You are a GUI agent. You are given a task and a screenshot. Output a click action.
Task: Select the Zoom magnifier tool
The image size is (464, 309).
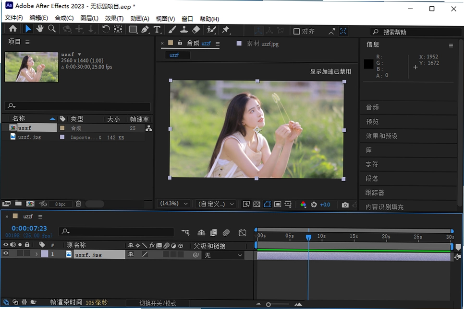point(52,29)
